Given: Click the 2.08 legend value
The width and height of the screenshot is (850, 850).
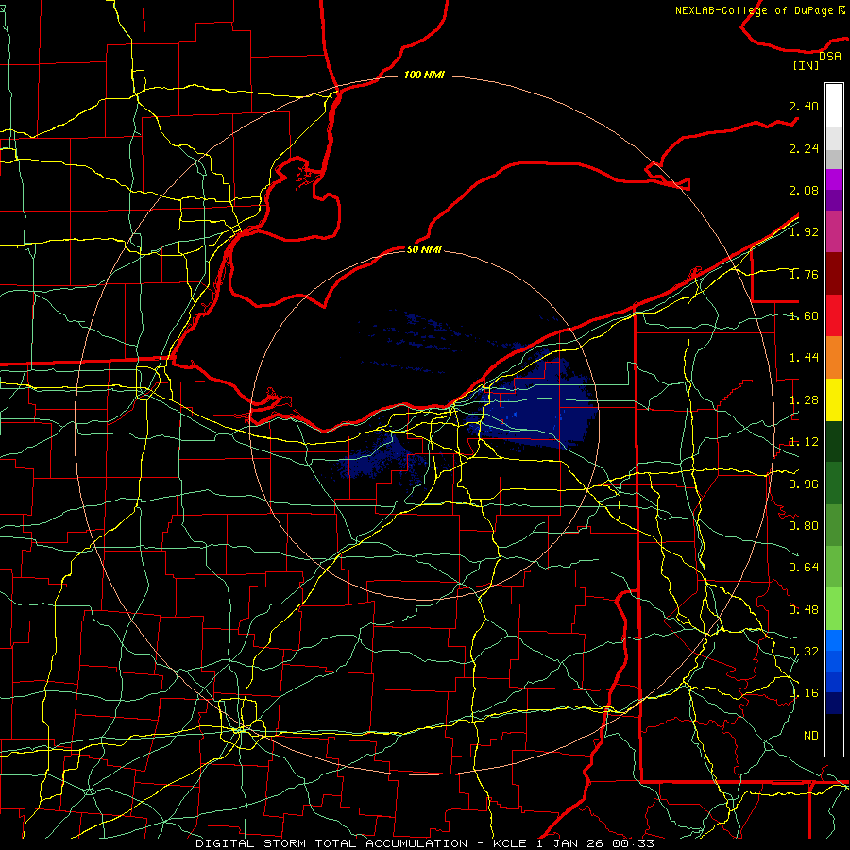Looking at the screenshot, I should [804, 190].
